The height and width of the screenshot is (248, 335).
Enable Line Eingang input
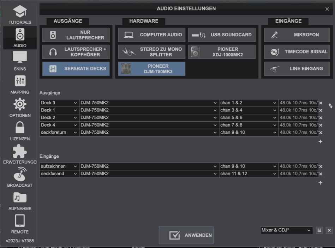pos(297,69)
